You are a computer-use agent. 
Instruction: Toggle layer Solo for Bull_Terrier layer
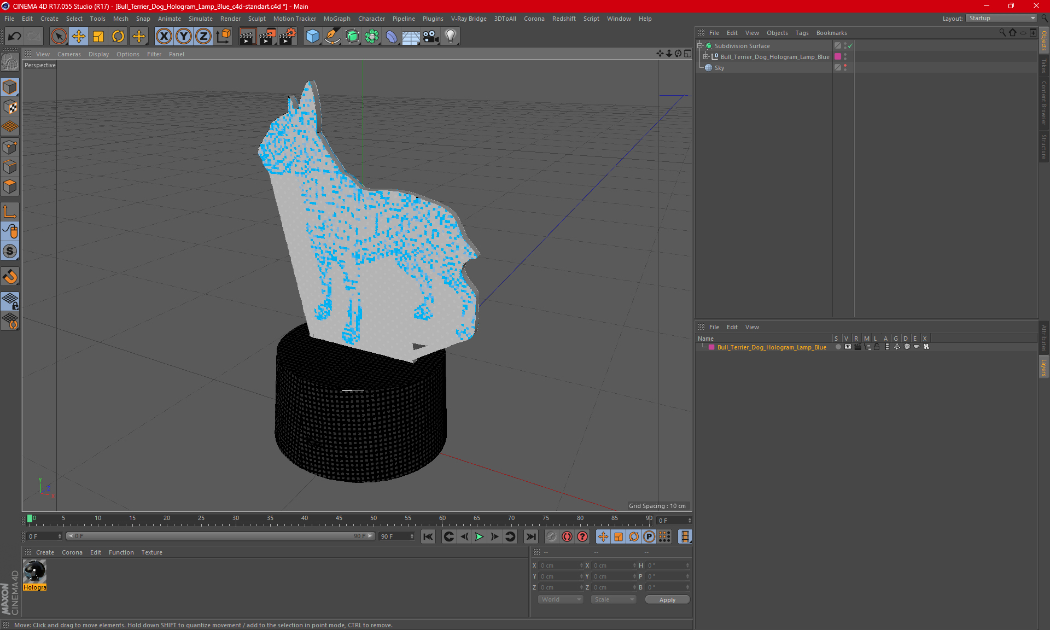pyautogui.click(x=838, y=347)
